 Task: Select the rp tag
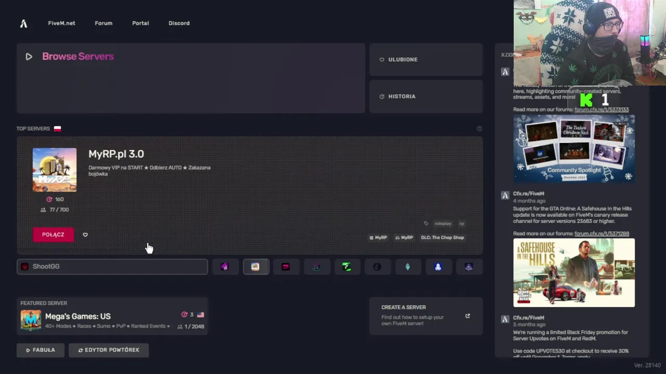(462, 224)
